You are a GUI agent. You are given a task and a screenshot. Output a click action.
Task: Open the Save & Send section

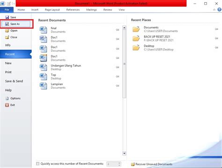14,81
